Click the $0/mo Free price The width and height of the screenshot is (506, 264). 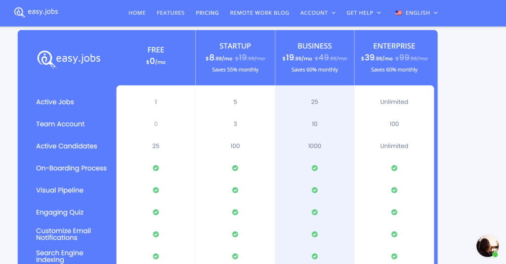(x=156, y=62)
